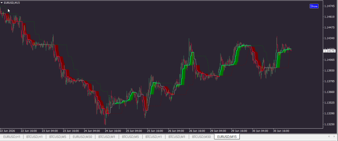Open the BTCUSD,H1 tab next to EURUSD,H1

coord(35,137)
